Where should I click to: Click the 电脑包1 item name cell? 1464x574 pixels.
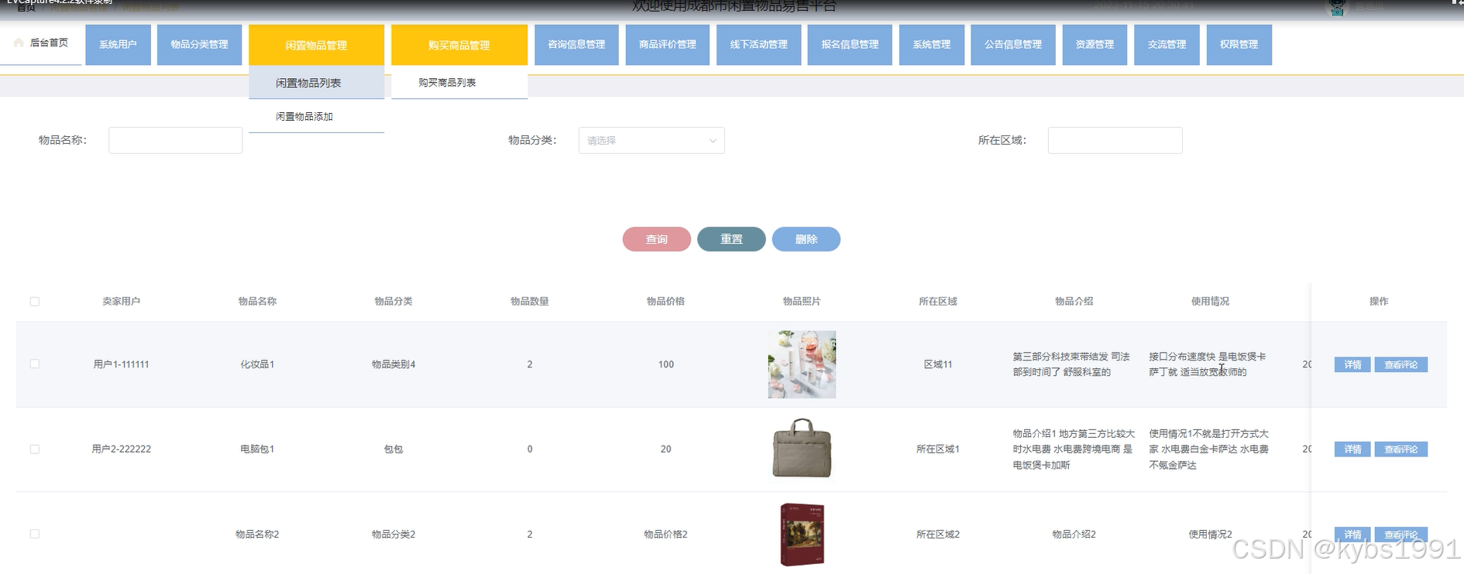pyautogui.click(x=257, y=449)
